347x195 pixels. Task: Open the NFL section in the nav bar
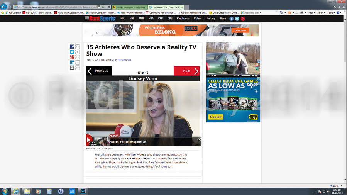pos(123,19)
